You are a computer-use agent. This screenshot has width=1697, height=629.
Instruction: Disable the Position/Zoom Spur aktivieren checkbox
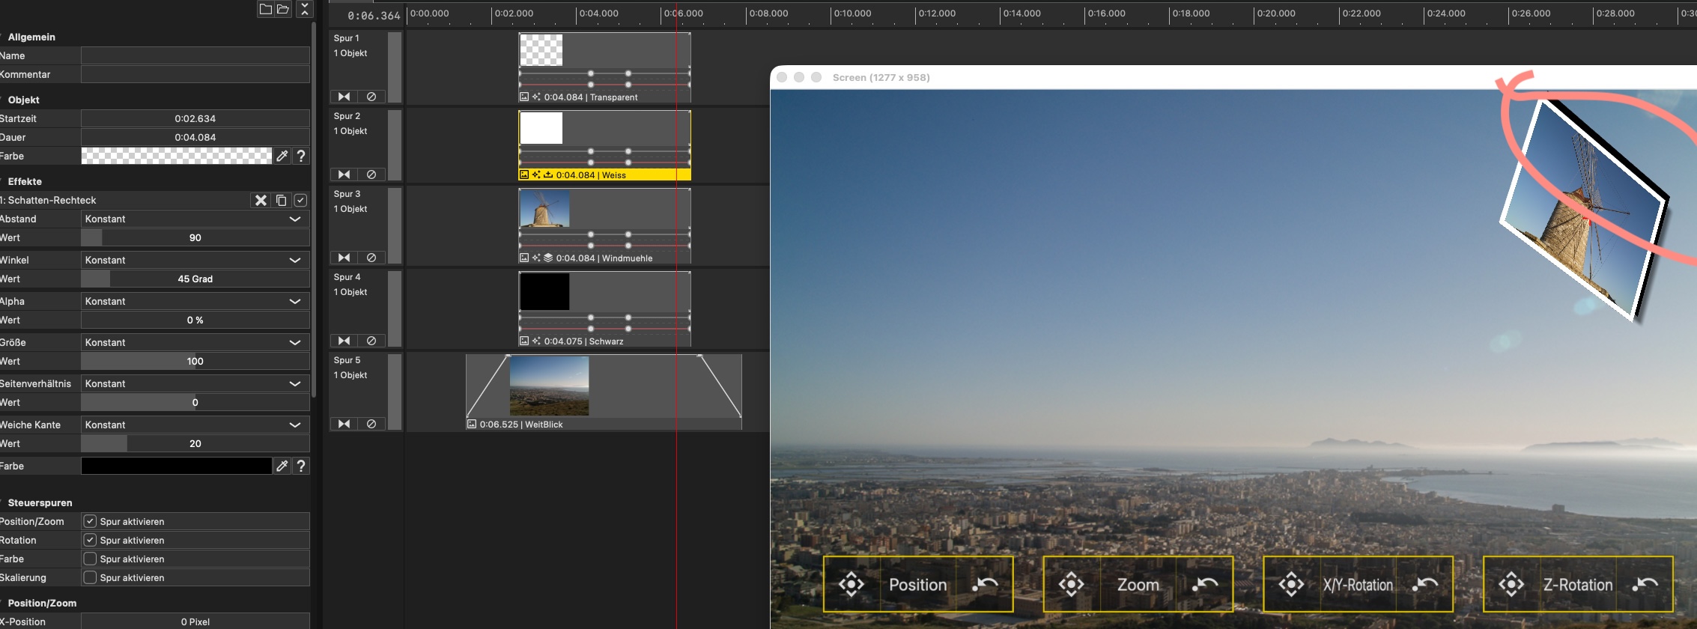point(90,521)
